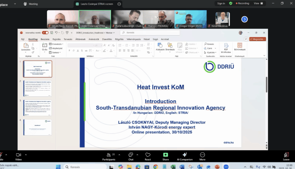Open the Participants list
Screen dimensions: 295x169
(109, 156)
